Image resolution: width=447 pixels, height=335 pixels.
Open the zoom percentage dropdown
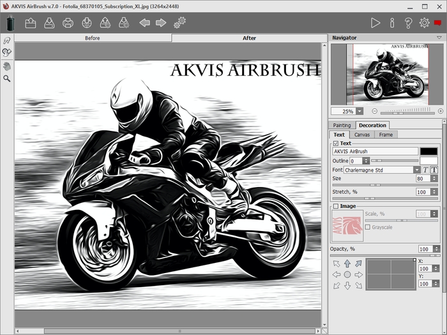click(x=360, y=111)
